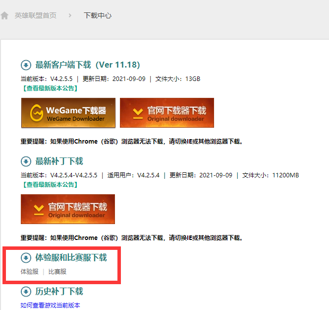Image resolution: width=329 pixels, height=310 pixels.
Task: Click client 官网下载器下载 Original downloader button
Action: tap(167, 113)
